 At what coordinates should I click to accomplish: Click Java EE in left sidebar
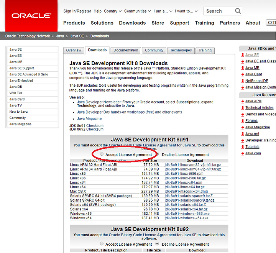[x=32, y=56]
